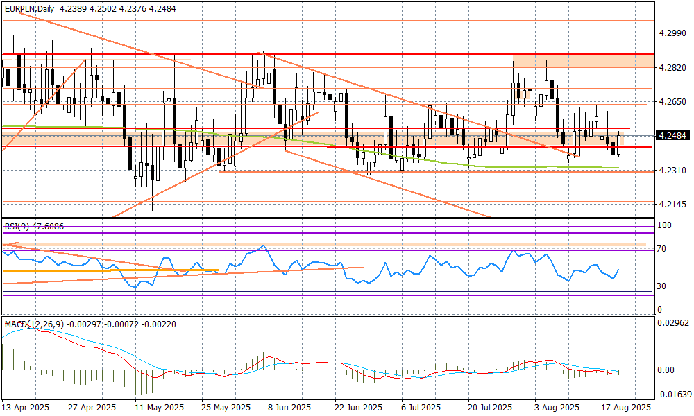Click the current price tag 4.2484

[672, 136]
